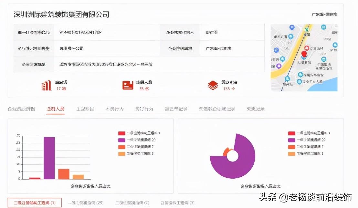Click the large red location pin on map
358x208 pixels.
click(x=304, y=54)
